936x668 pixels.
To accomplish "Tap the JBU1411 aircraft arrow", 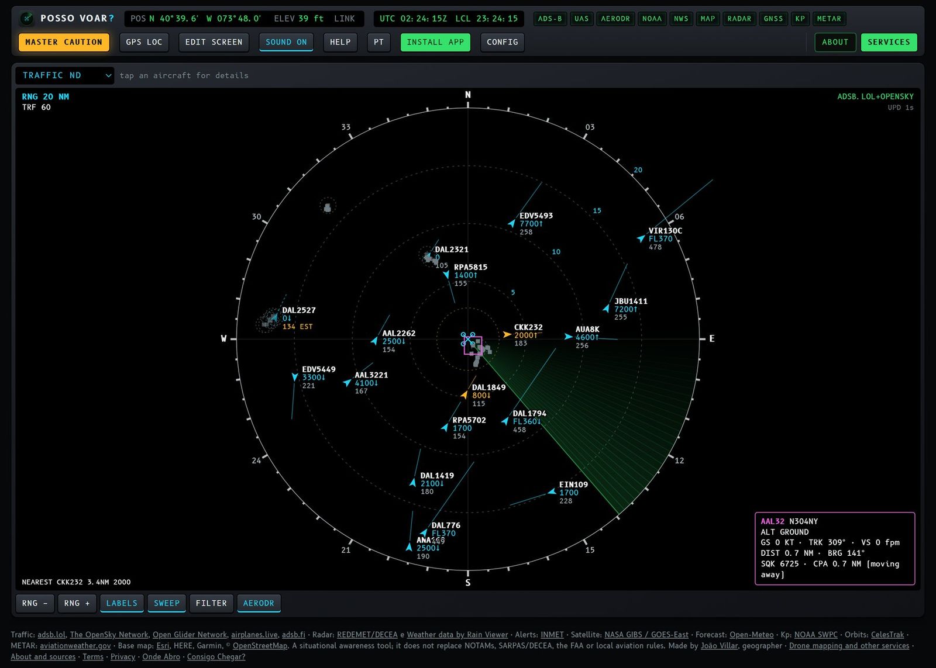I will tap(607, 309).
